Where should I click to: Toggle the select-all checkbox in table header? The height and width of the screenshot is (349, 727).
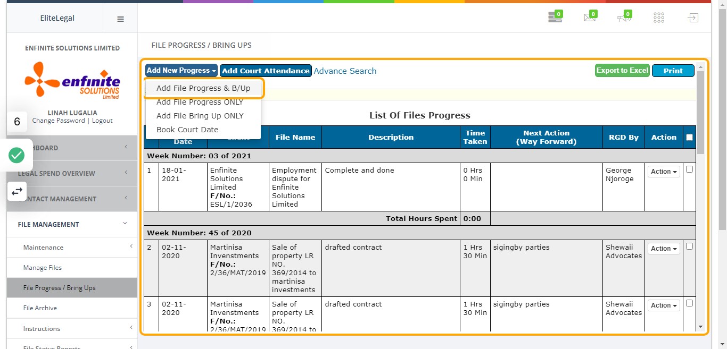tap(690, 137)
